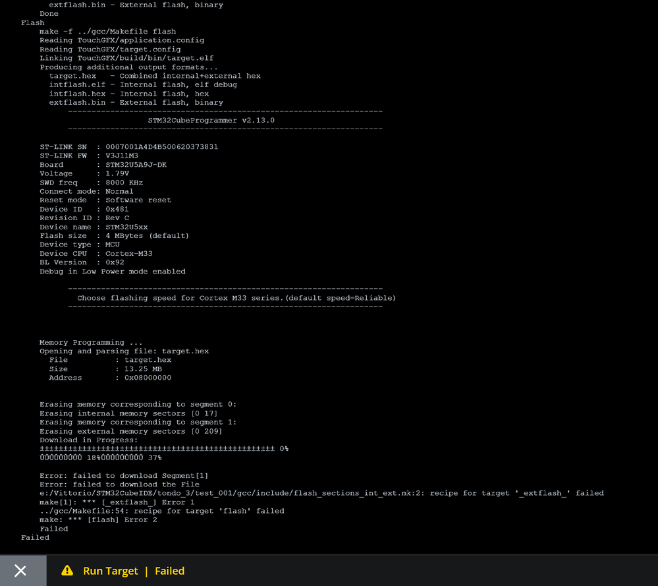658x586 pixels.
Task: Click 'Reading TouchGFX/application.config' line
Action: pyautogui.click(x=122, y=40)
